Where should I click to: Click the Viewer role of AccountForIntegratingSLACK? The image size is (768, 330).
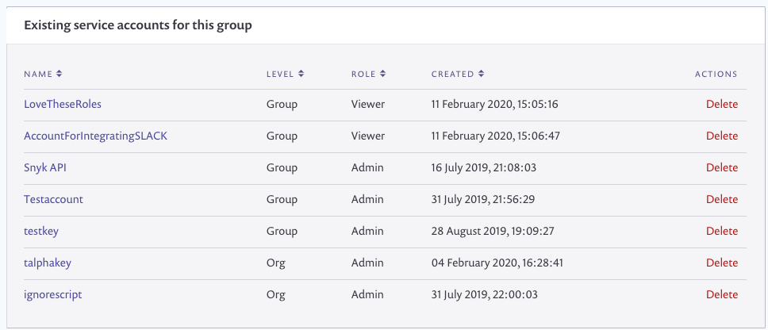[x=368, y=136]
